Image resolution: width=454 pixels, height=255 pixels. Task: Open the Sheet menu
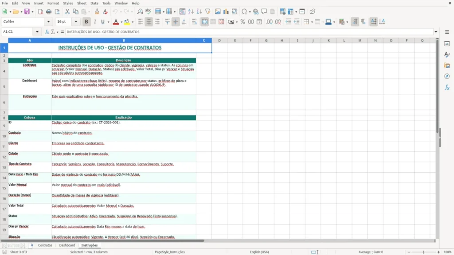(82, 3)
